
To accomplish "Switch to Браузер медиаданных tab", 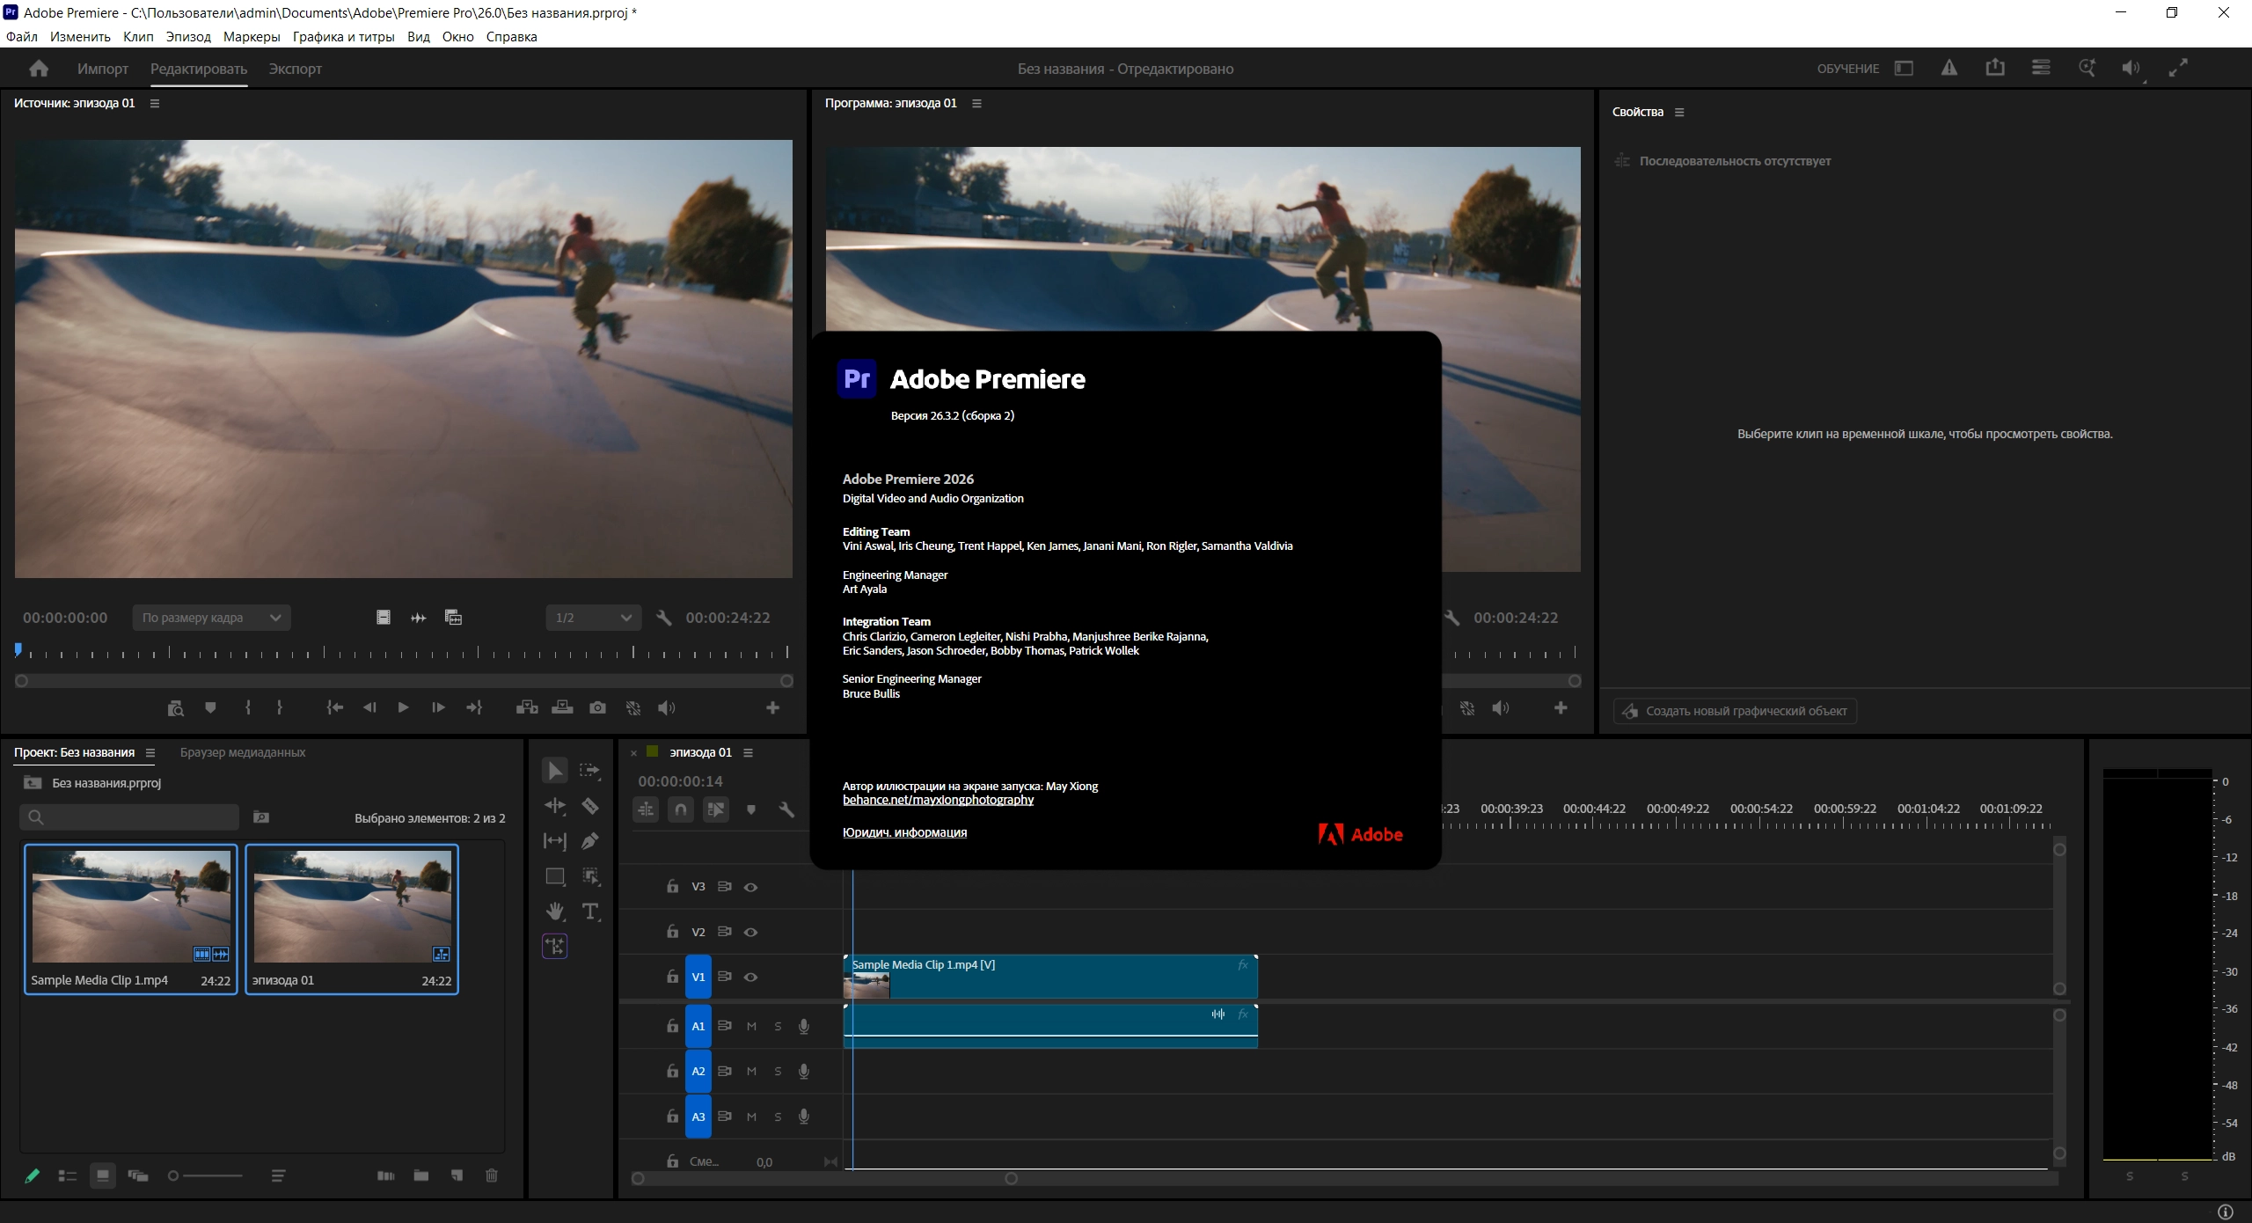I will pyautogui.click(x=243, y=752).
